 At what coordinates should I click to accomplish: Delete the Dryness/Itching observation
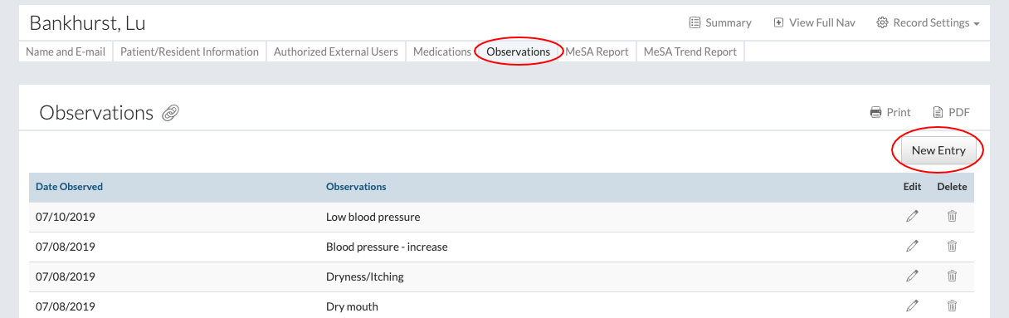952,276
